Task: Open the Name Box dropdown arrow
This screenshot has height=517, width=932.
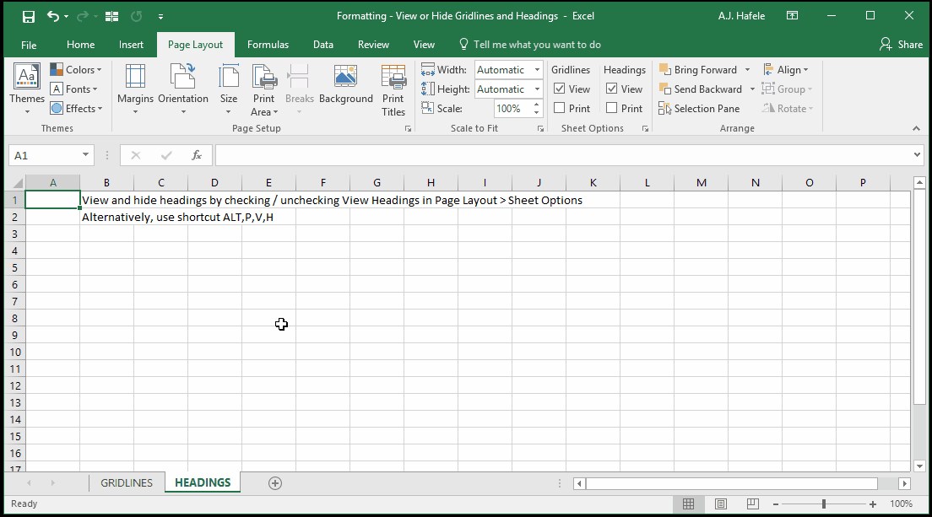Action: click(85, 155)
